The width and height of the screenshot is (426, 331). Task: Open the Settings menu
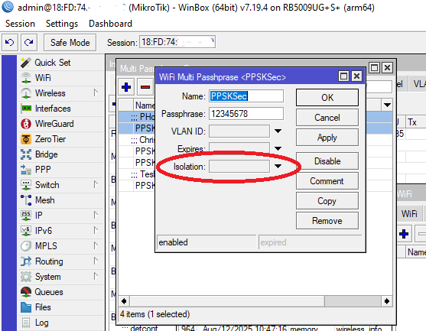(x=62, y=24)
